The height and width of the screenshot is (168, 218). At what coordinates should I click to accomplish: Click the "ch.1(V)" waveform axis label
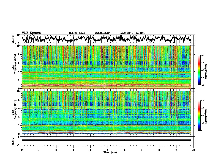tap(13, 39)
